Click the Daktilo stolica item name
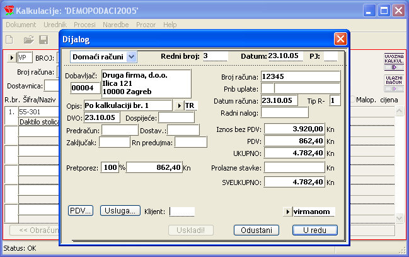Viewport: 409px width, 257px height. pyautogui.click(x=39, y=122)
